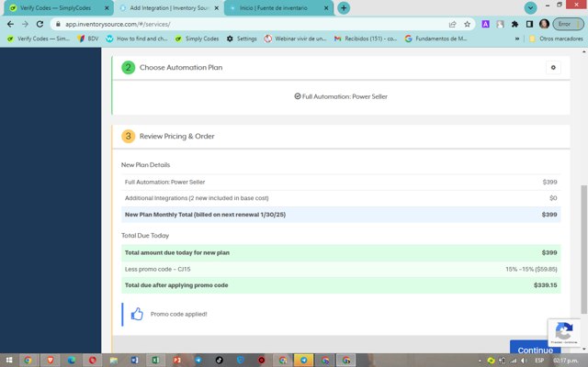Open Simply Codes bookmark
The width and height of the screenshot is (588, 367).
click(197, 39)
